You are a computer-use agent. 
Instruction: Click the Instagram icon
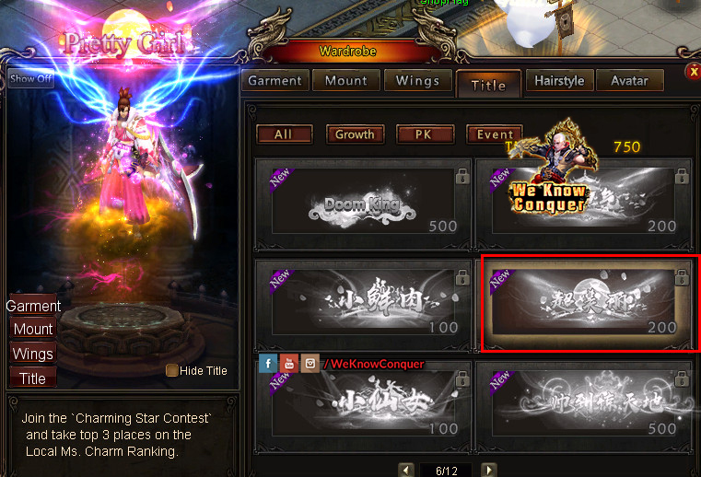click(x=310, y=364)
